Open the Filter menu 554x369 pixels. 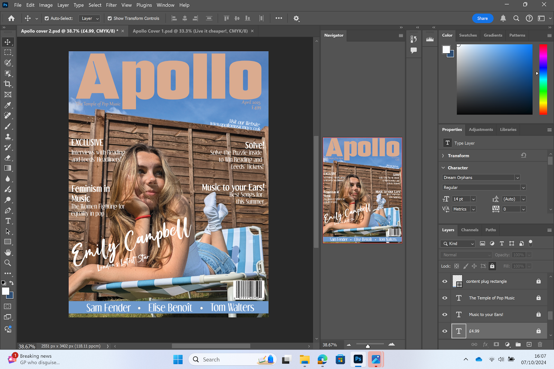pos(111,5)
